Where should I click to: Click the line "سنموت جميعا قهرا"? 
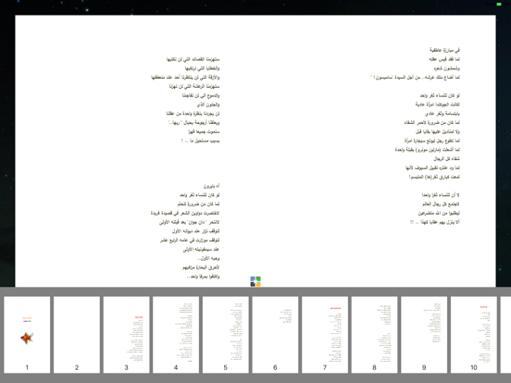tap(204, 131)
